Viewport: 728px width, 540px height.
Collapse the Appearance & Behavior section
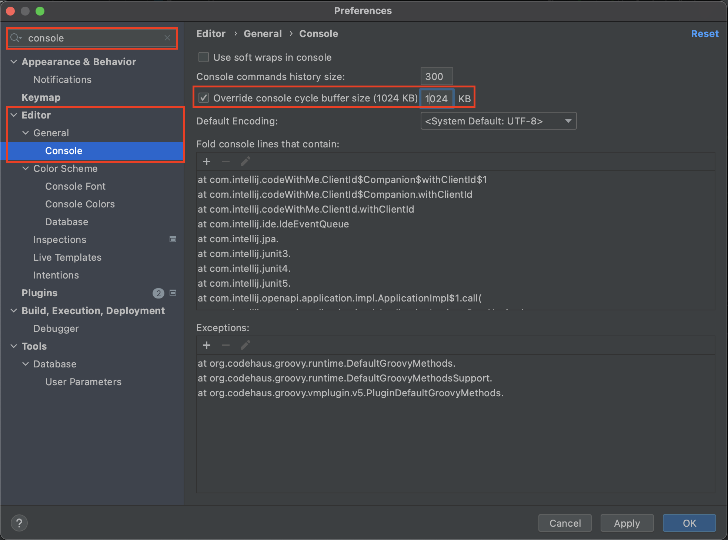point(14,61)
